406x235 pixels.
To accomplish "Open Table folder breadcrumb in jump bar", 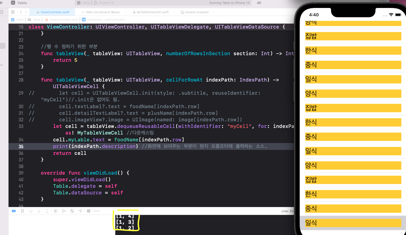I will (34, 19).
